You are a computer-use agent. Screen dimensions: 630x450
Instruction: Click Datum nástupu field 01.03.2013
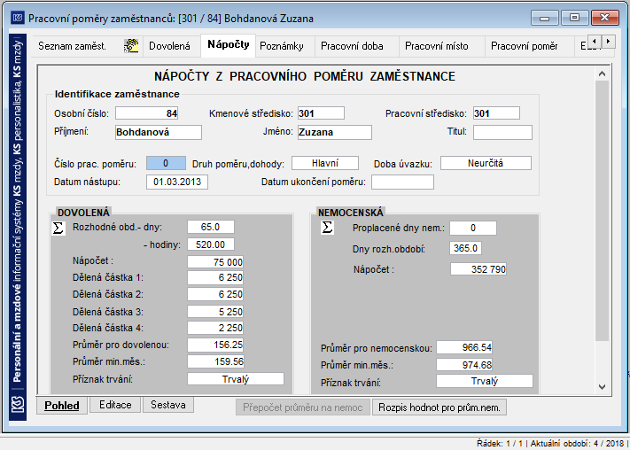177,182
